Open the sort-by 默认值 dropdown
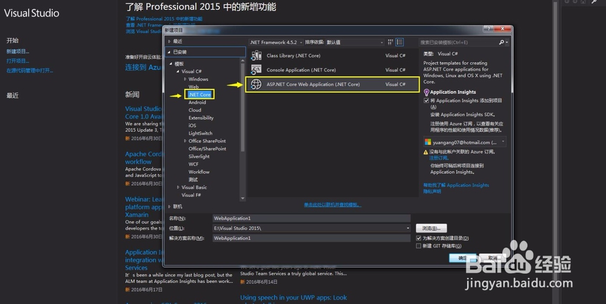 pyautogui.click(x=355, y=42)
